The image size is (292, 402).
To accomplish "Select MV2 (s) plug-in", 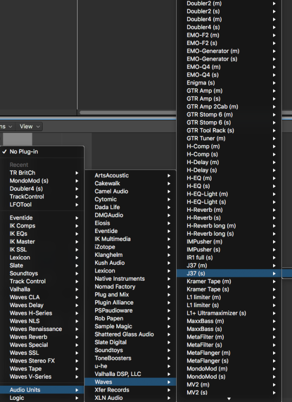I will [x=229, y=392].
